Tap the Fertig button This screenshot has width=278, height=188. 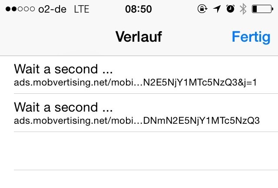tap(251, 37)
